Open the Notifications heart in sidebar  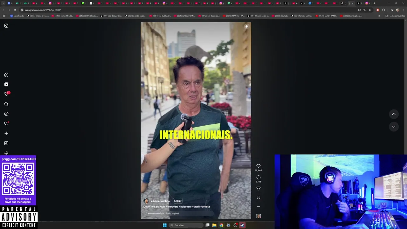(x=6, y=123)
